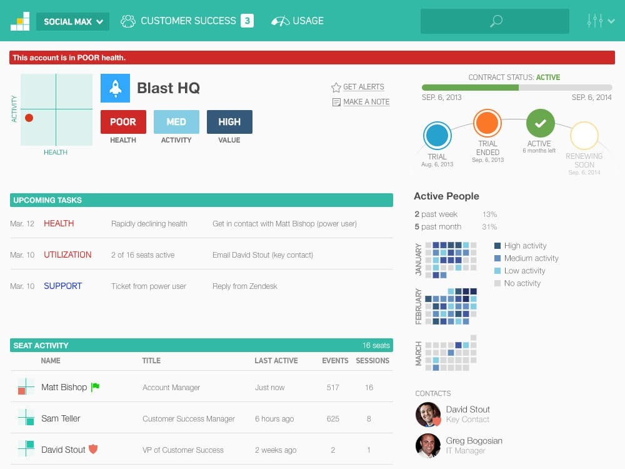Expand the settings sliders menu

coord(601,21)
